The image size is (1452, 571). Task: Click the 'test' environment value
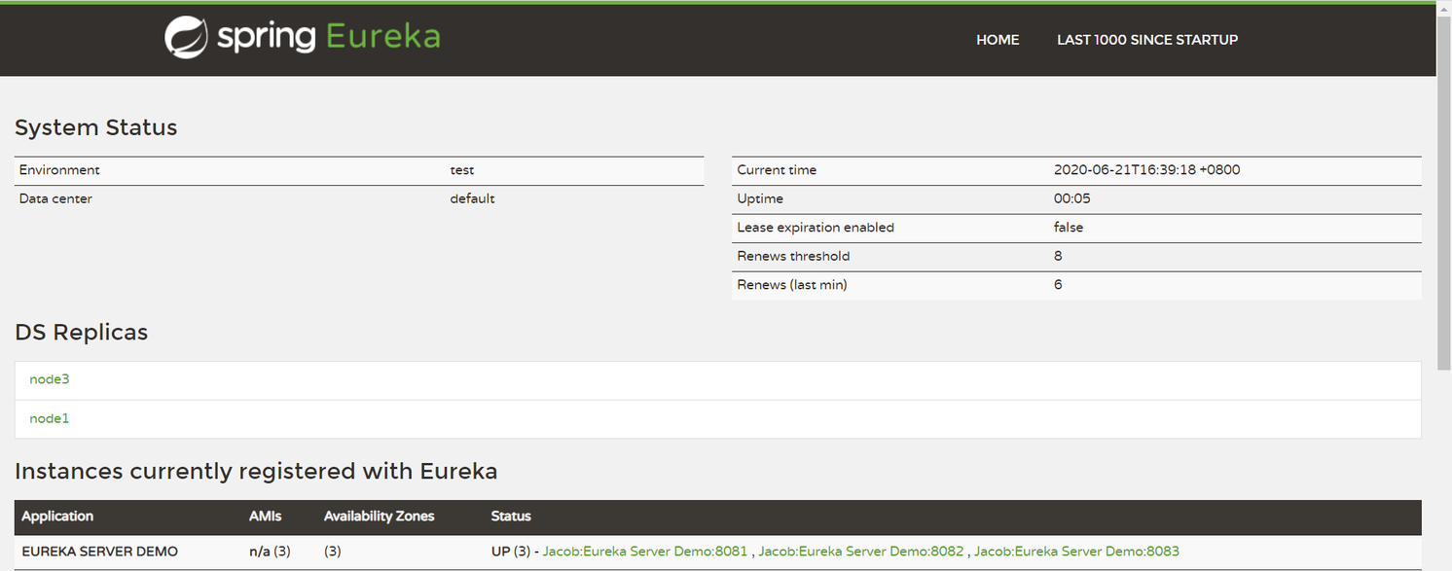tap(462, 170)
